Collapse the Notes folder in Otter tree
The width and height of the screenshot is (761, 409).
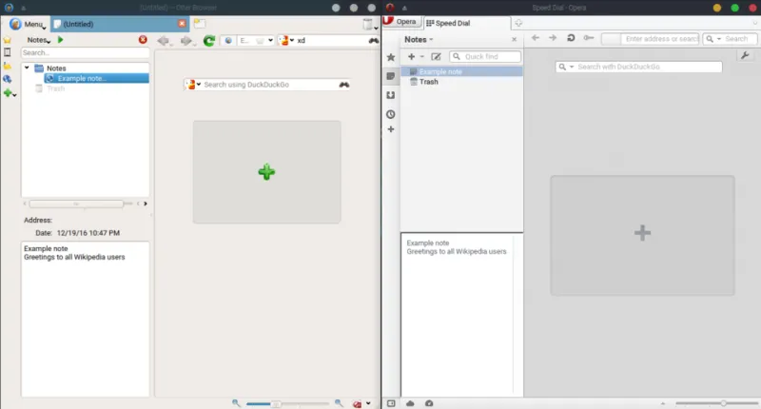(27, 68)
